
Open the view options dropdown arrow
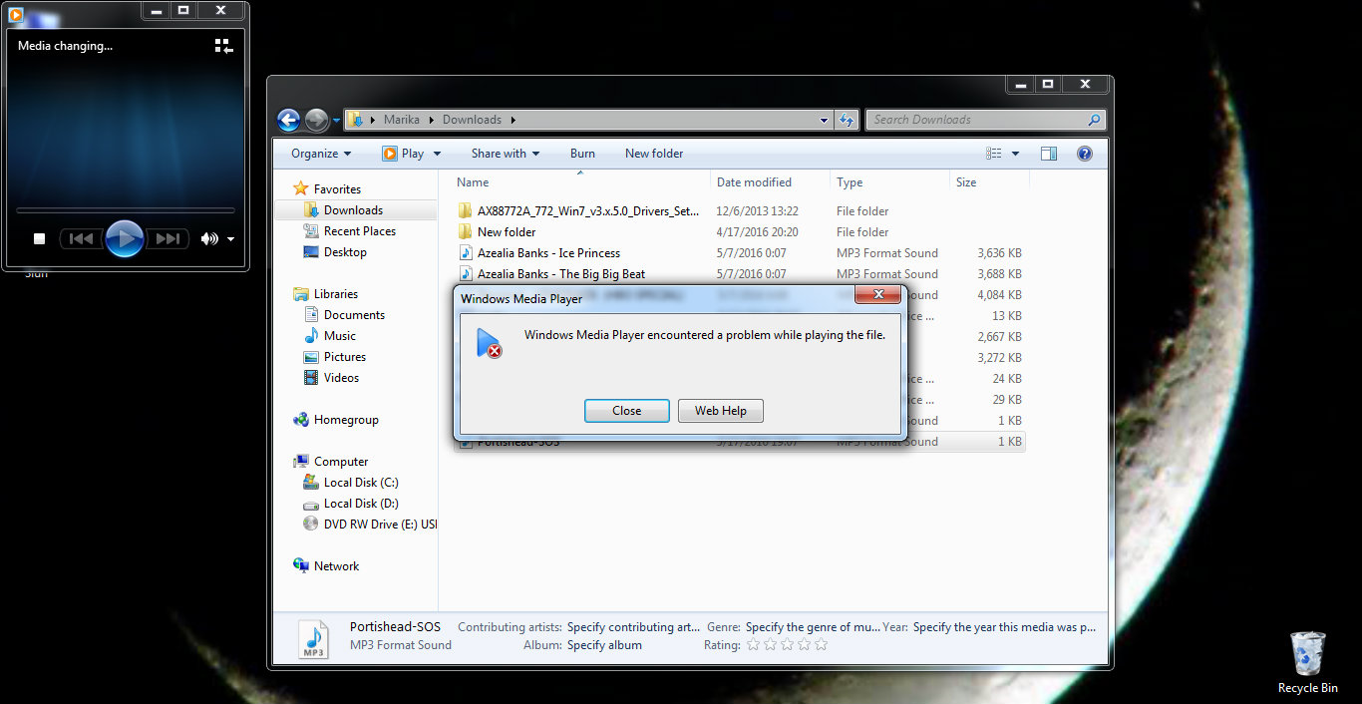[1015, 154]
